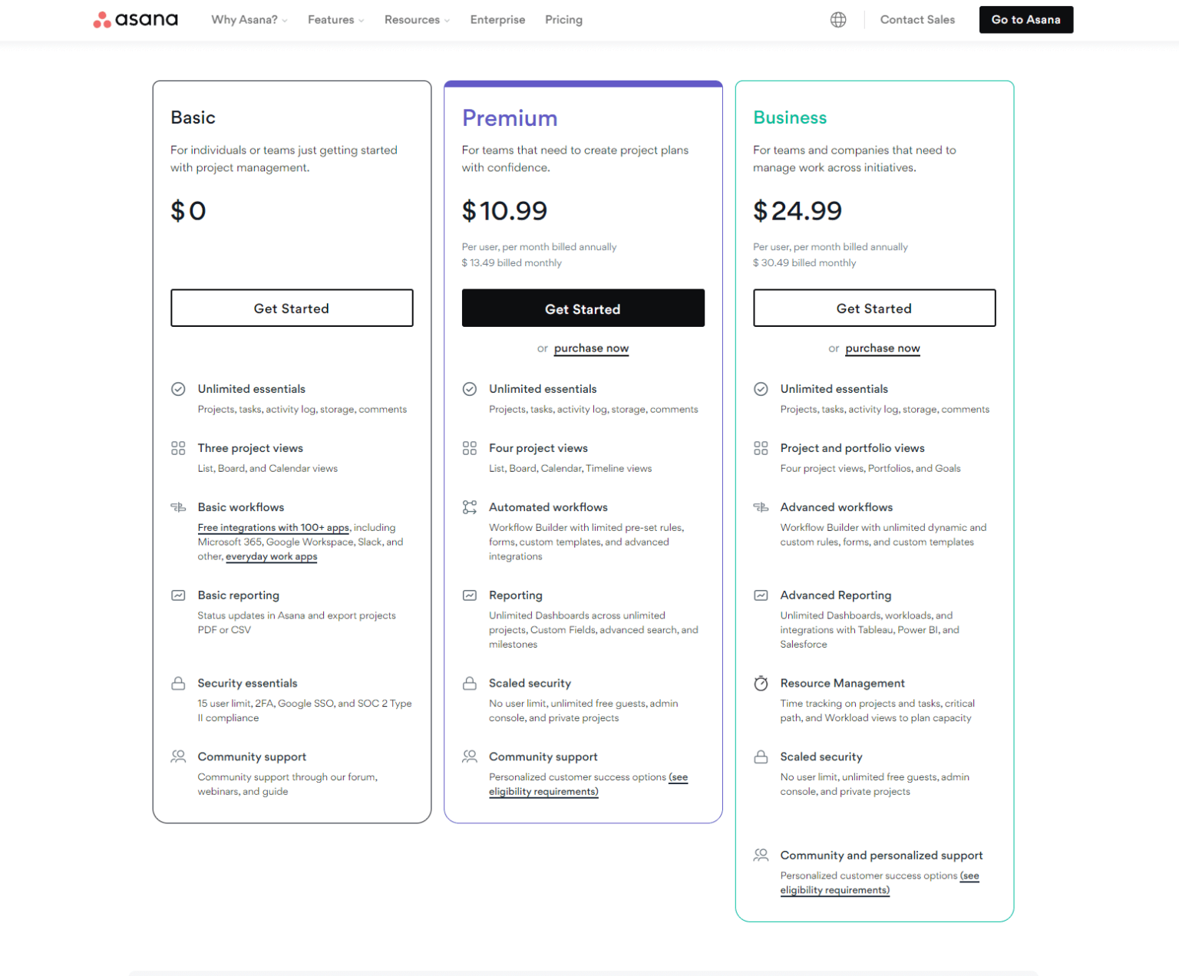Open the everyday work apps link
Image resolution: width=1179 pixels, height=976 pixels.
point(271,556)
